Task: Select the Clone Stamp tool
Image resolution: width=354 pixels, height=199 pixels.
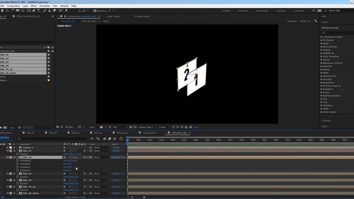Action: tap(49, 11)
